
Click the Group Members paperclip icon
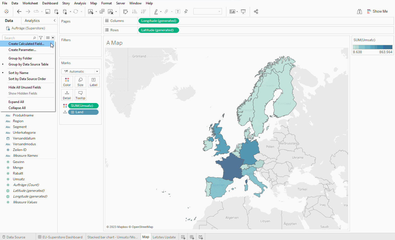[x=166, y=12]
